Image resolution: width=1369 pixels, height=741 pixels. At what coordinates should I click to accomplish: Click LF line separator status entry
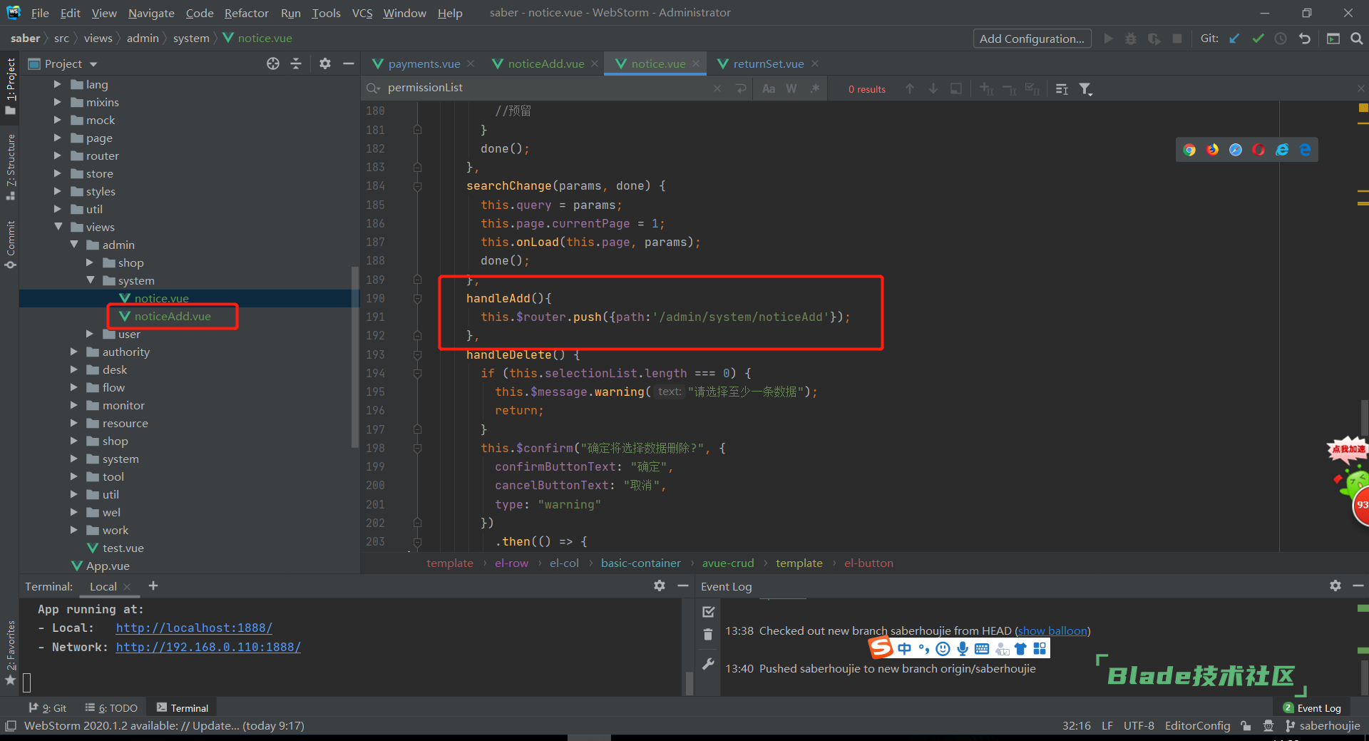pyautogui.click(x=1107, y=726)
